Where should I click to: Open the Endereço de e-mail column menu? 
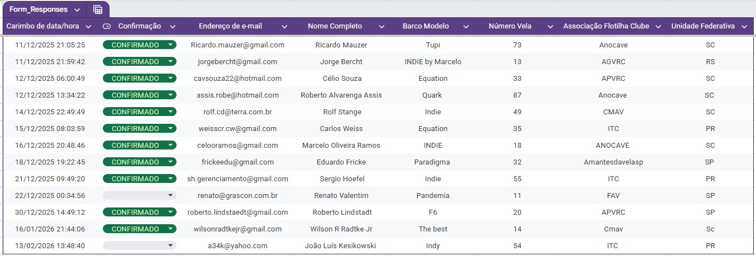(284, 26)
